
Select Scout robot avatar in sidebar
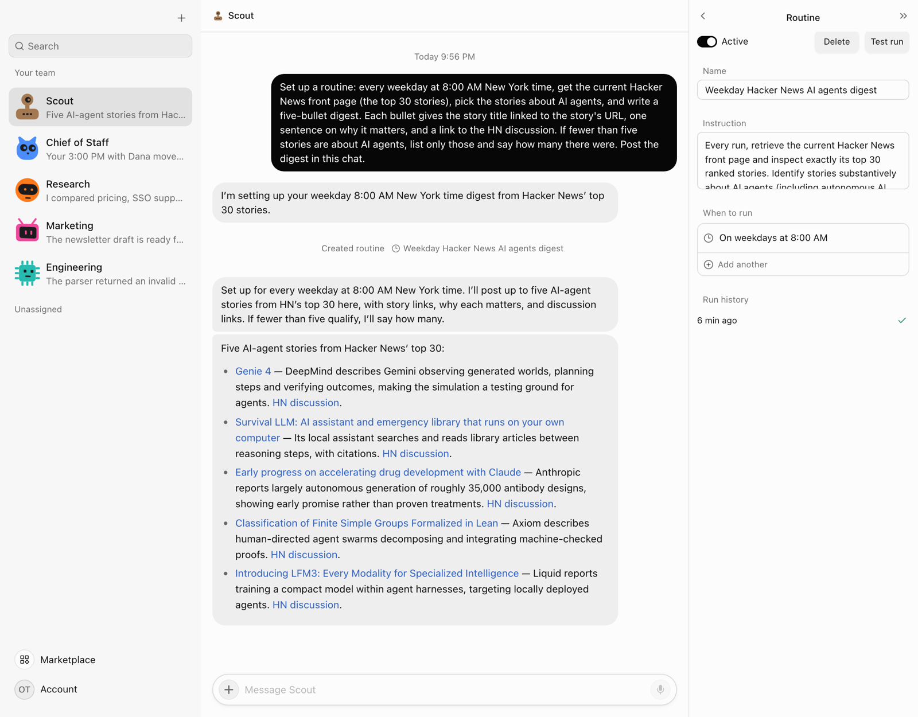click(27, 107)
